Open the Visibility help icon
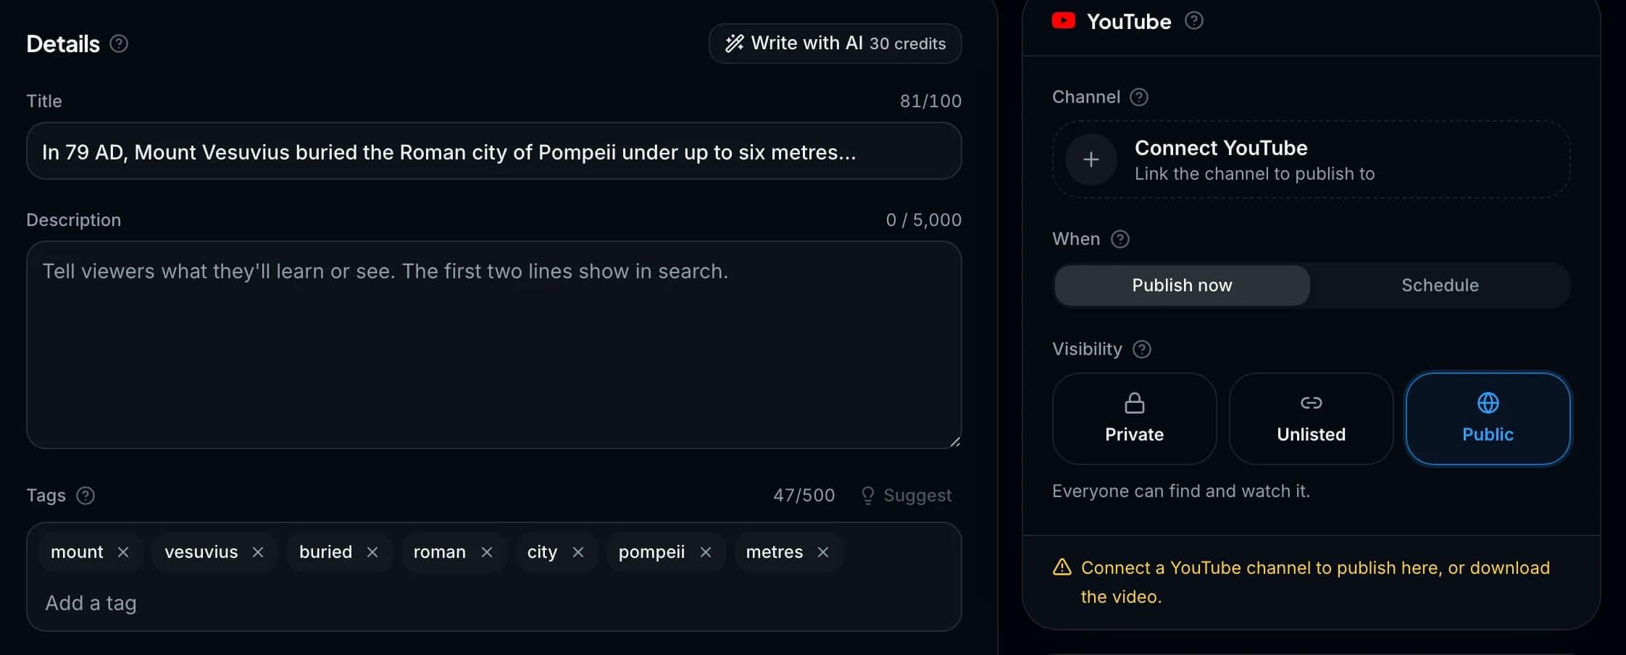Image resolution: width=1626 pixels, height=655 pixels. click(1142, 349)
